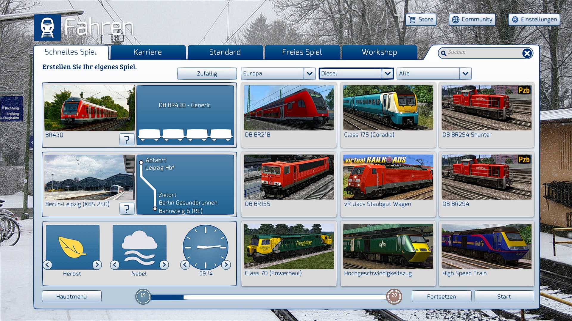The height and width of the screenshot is (321, 572).
Task: Select the DB BR218 locomotive thumbnail
Action: pos(289,108)
